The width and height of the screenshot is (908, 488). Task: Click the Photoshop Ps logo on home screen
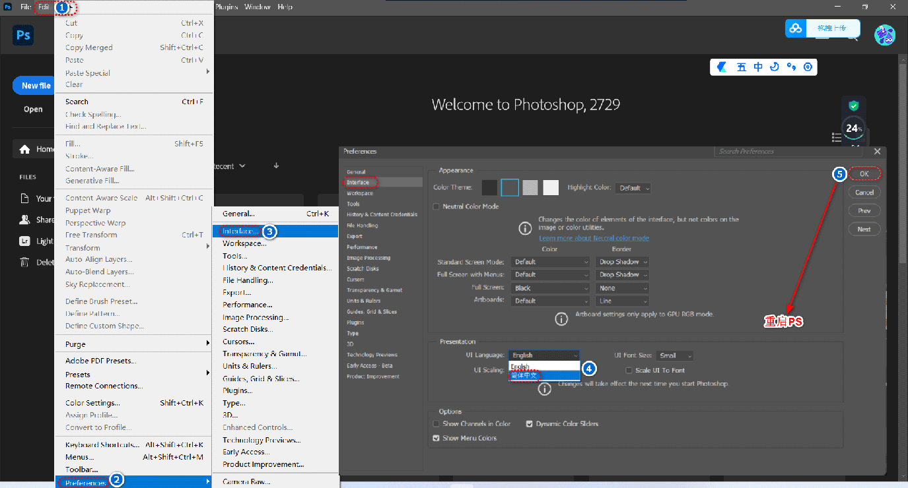[x=23, y=35]
